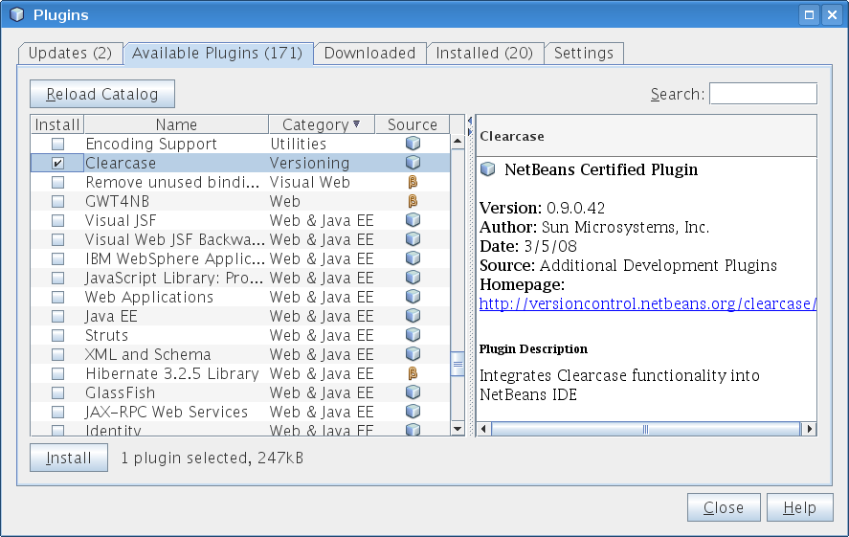The image size is (849, 537).
Task: Switch to the Installed (20) tab
Action: coord(484,54)
